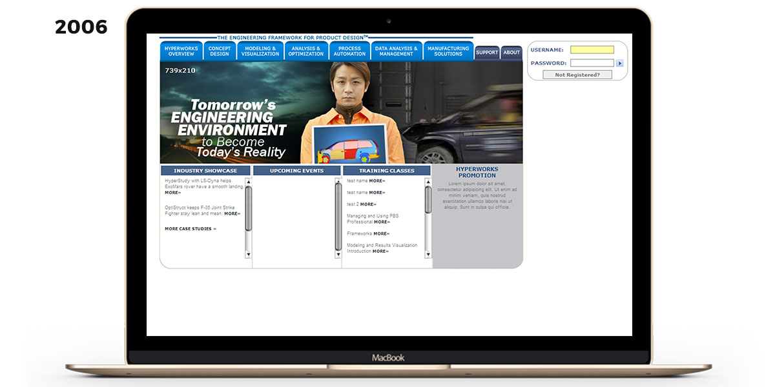Open the Support tab
The image size is (775, 387).
pos(487,52)
